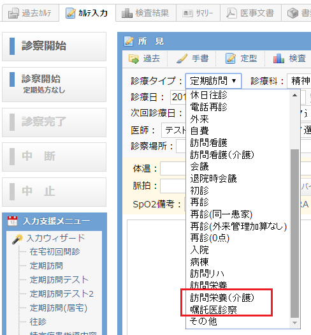
Task: Open the 検査 bar chart icon
Action: coord(278,59)
